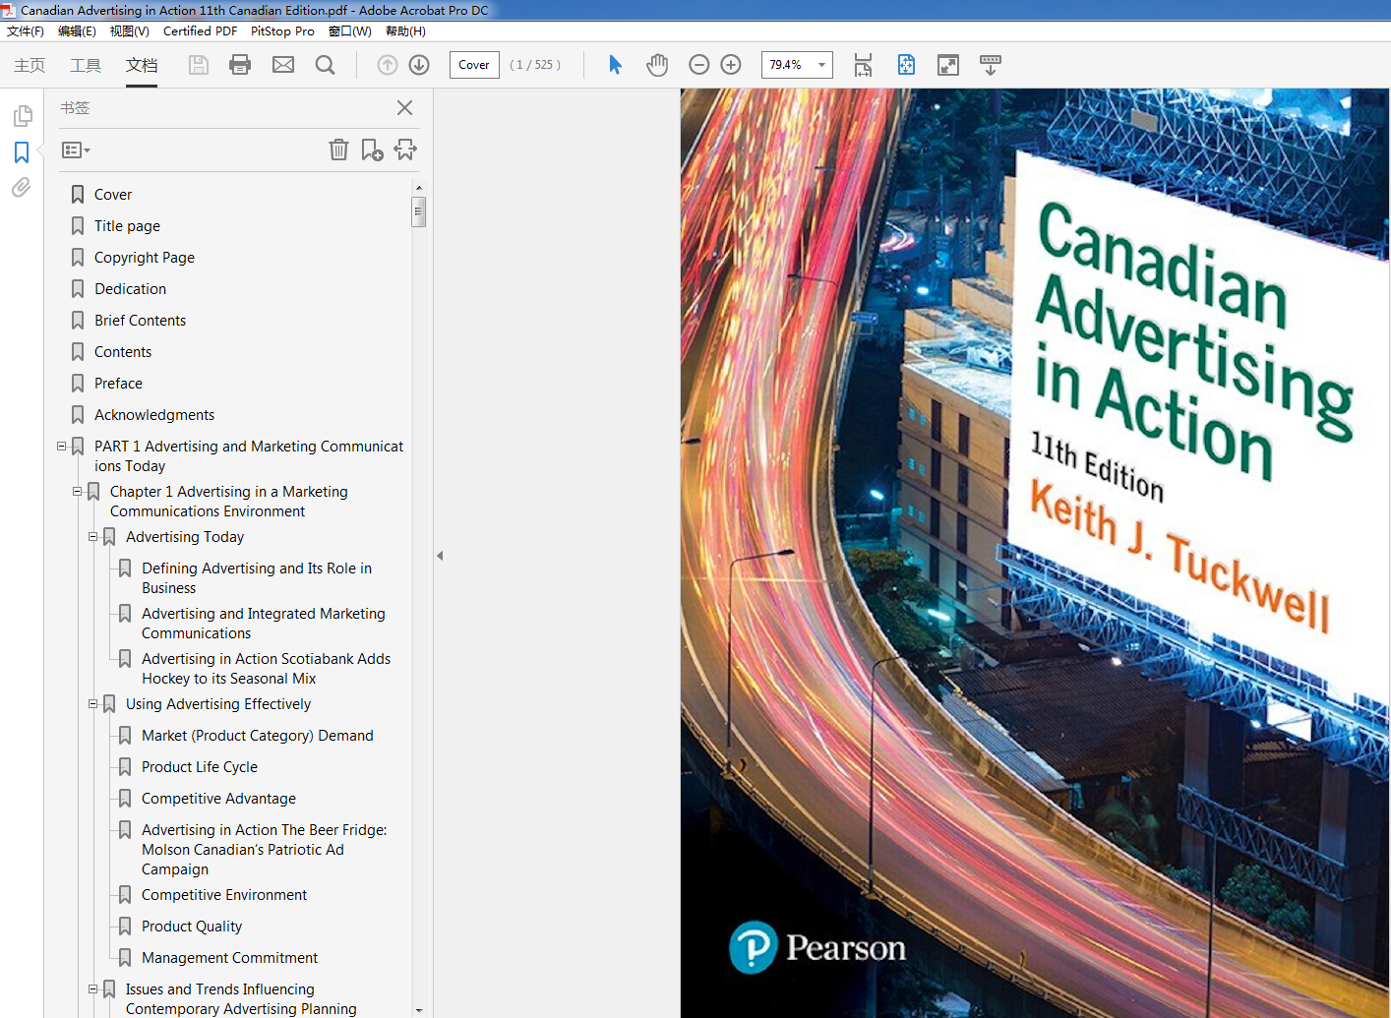Viewport: 1391px width, 1018px height.
Task: Activate the Hand pan tool
Action: 657,65
